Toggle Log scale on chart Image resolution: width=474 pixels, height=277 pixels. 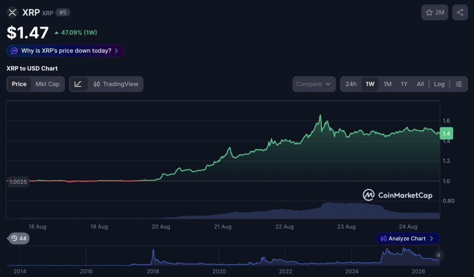tap(439, 84)
